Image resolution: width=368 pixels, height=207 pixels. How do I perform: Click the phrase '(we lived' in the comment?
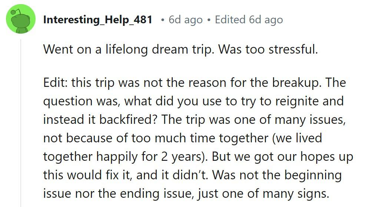[297, 138]
